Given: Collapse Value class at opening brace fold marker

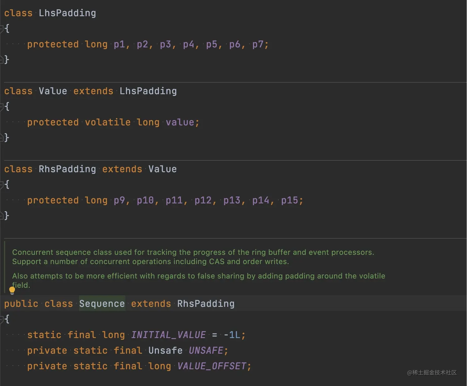Looking at the screenshot, I should click(2, 107).
